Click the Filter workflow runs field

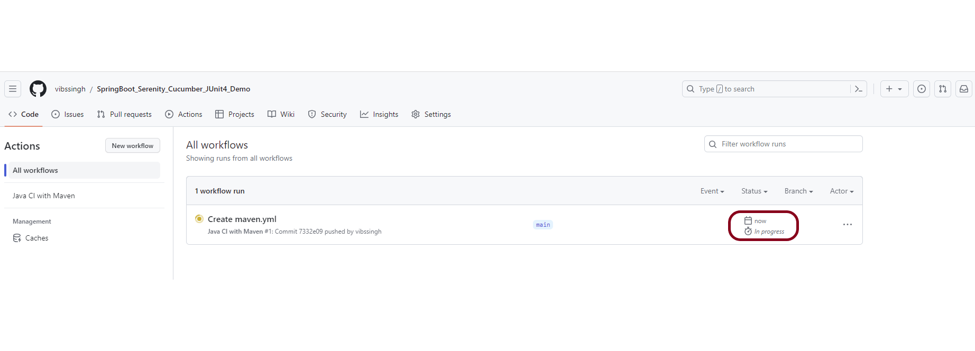point(784,144)
